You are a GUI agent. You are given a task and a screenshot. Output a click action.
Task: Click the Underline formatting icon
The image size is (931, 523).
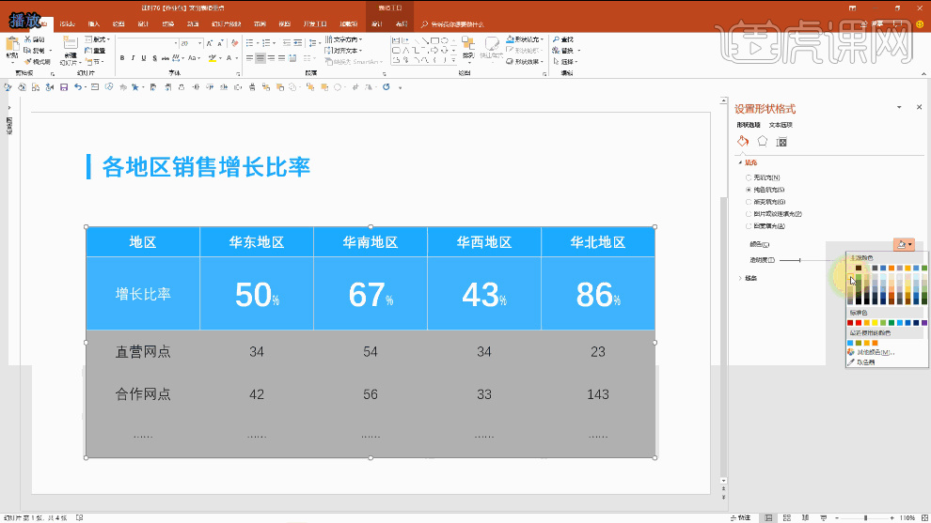click(146, 58)
